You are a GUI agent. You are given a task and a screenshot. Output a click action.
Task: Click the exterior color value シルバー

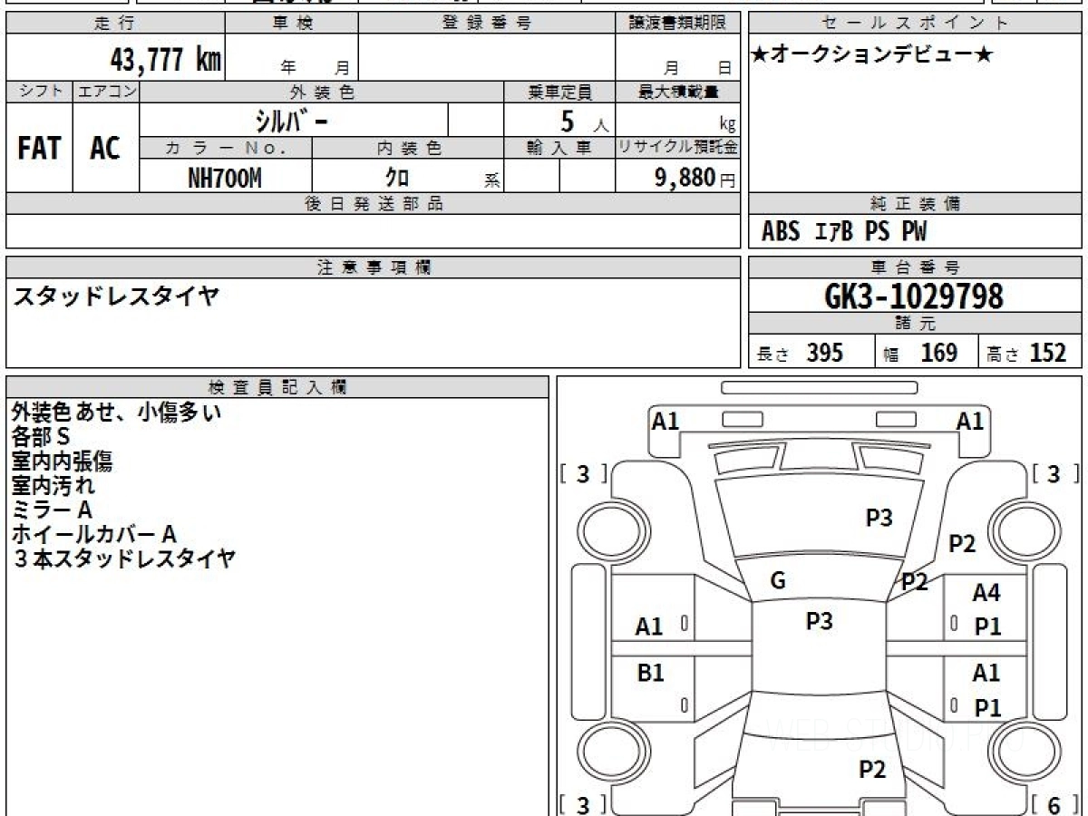pyautogui.click(x=290, y=121)
